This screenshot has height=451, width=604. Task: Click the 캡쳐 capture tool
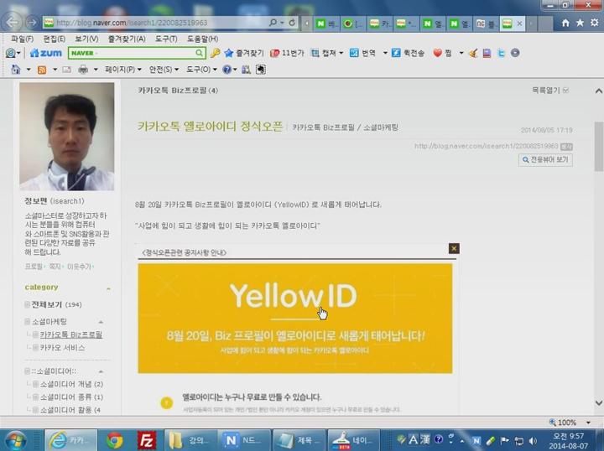tap(323, 53)
